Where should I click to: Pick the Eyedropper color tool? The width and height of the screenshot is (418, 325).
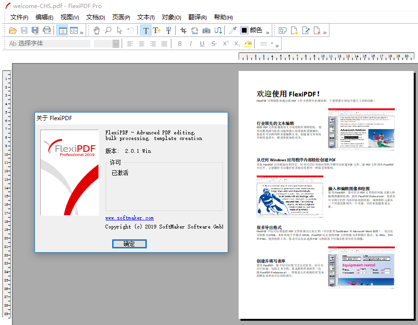(x=233, y=30)
